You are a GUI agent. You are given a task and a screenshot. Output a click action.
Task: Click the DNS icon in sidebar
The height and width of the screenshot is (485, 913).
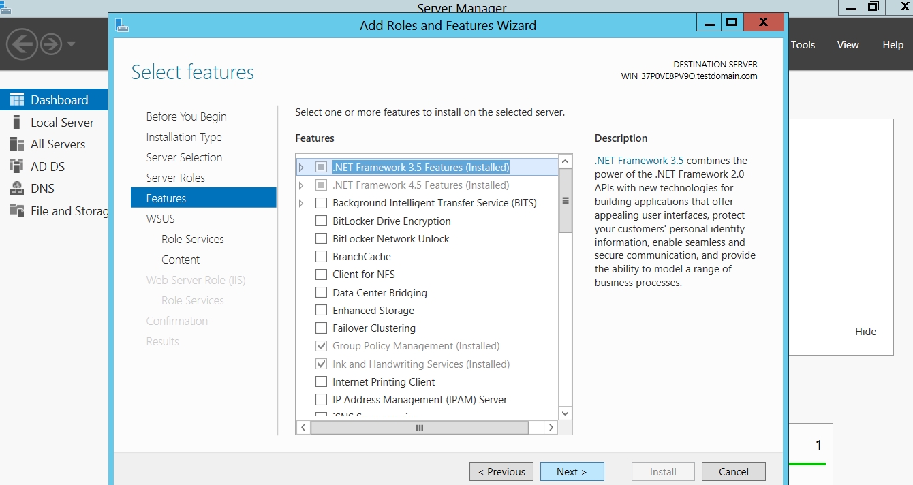coord(17,189)
